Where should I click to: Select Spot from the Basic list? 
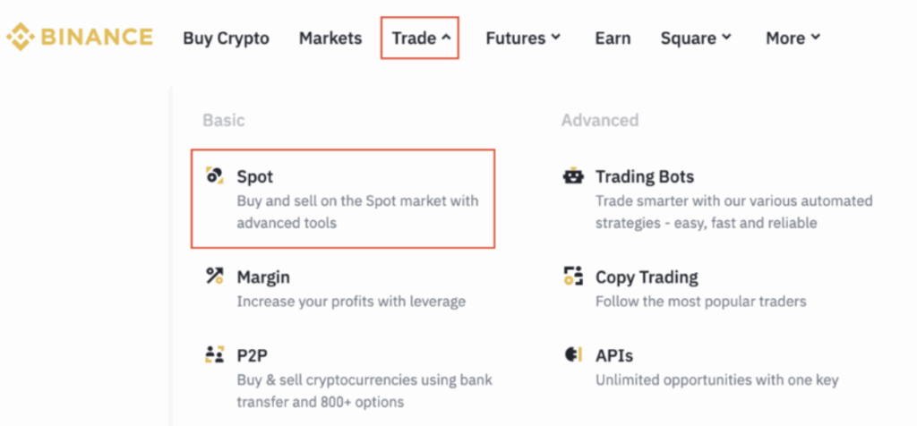255,177
